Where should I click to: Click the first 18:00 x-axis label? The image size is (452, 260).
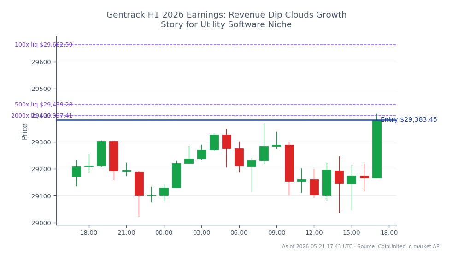(89, 233)
